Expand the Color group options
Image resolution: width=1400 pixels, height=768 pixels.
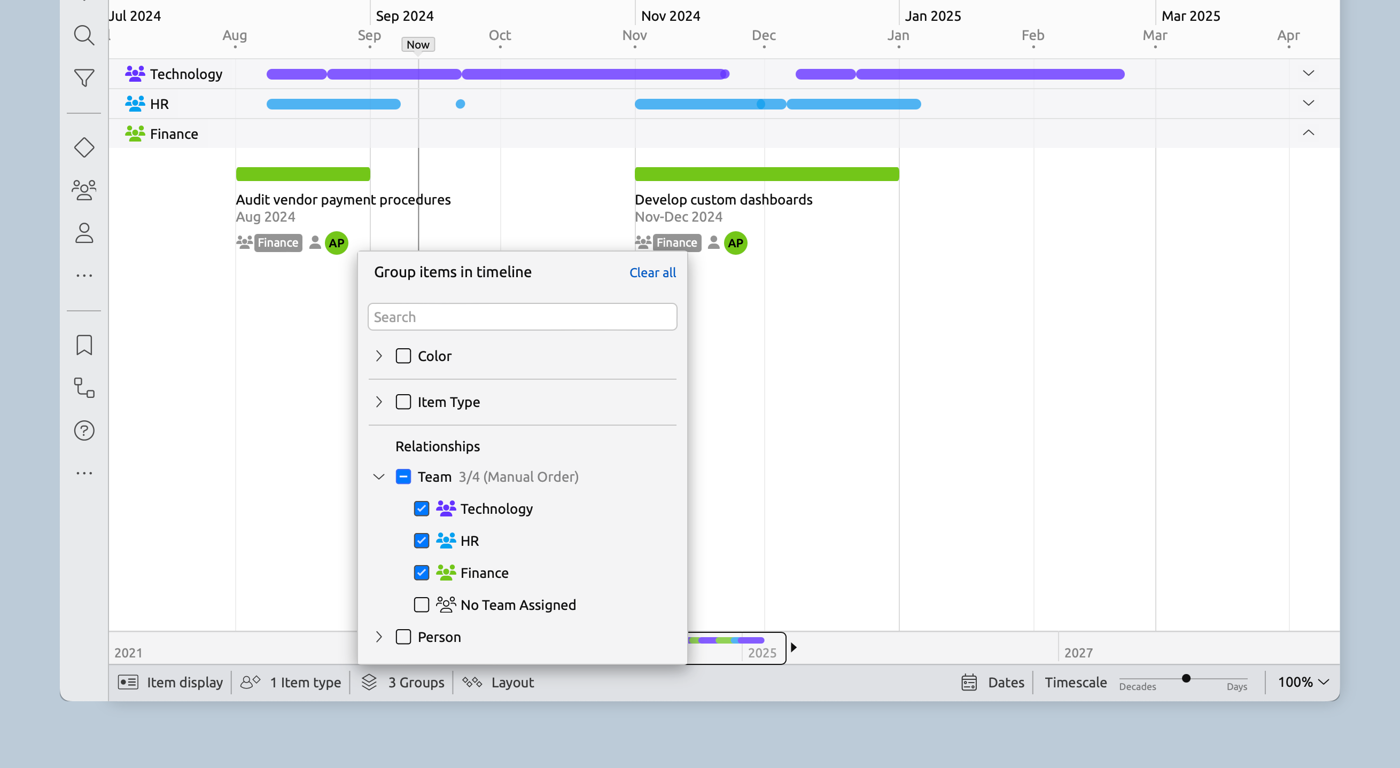point(379,356)
